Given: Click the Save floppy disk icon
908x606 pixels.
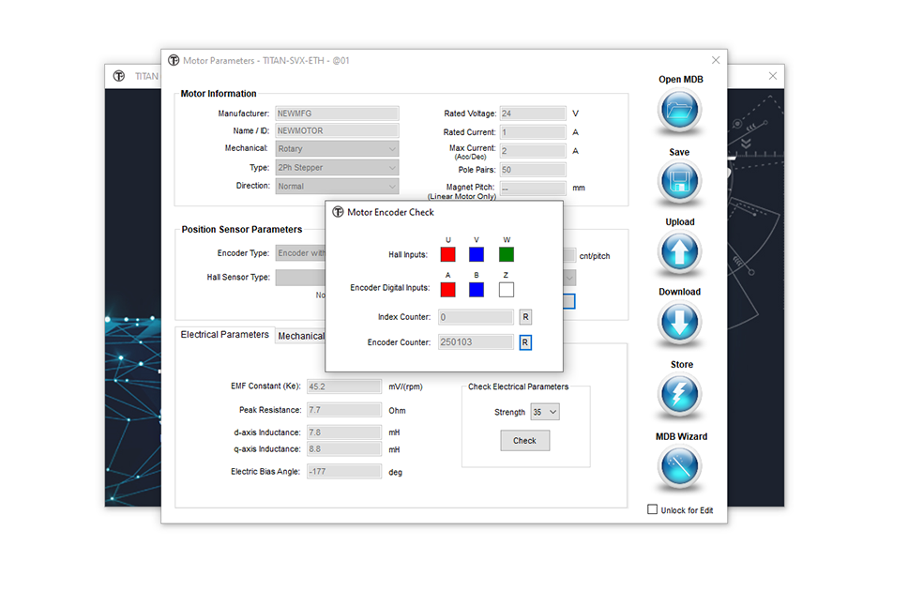Looking at the screenshot, I should (x=679, y=183).
